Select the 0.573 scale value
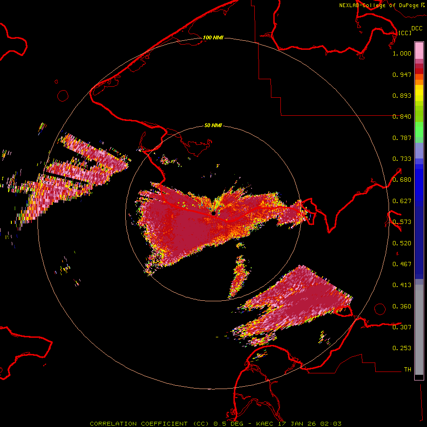 tap(402, 222)
